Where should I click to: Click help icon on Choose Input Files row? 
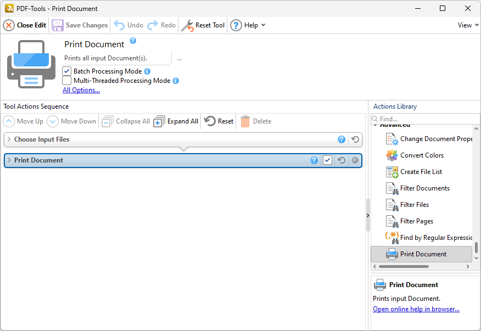point(342,139)
